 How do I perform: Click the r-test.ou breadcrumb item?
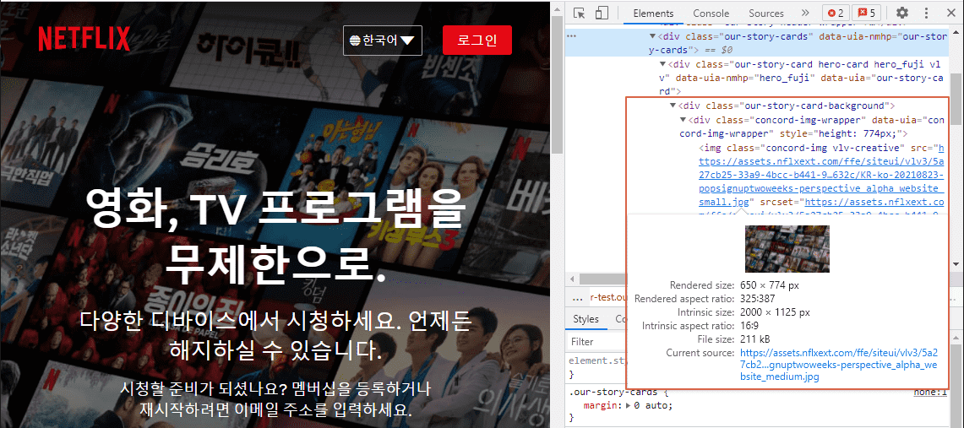click(607, 297)
